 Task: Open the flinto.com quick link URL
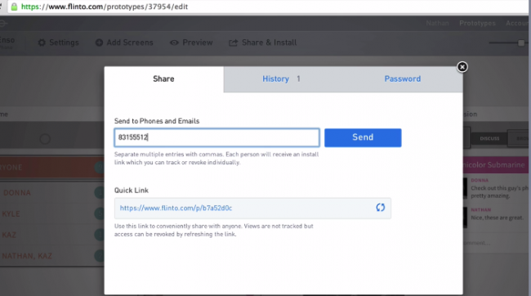pyautogui.click(x=176, y=208)
